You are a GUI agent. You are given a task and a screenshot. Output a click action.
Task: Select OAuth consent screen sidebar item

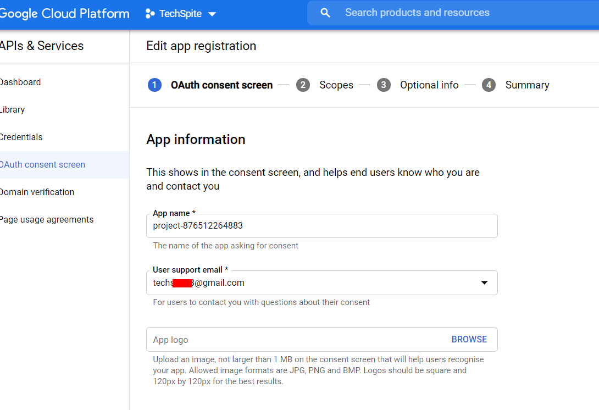(x=43, y=165)
